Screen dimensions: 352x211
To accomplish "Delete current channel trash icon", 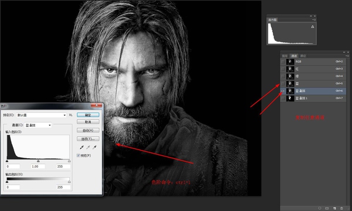I will (x=341, y=208).
